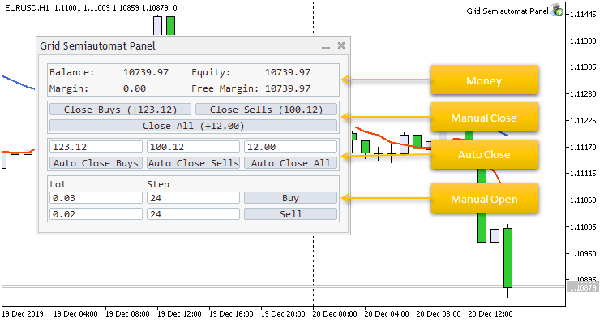Click the Step column label
The image size is (608, 323).
click(158, 184)
